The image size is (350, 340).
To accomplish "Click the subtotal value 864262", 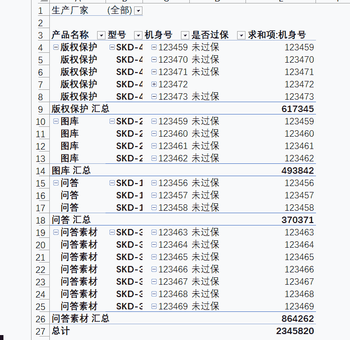I will click(298, 319).
